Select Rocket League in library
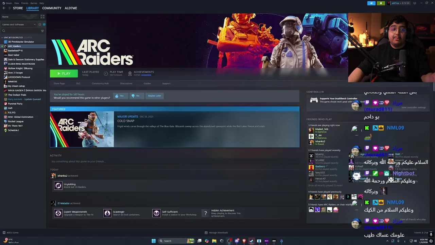 pyautogui.click(x=16, y=121)
